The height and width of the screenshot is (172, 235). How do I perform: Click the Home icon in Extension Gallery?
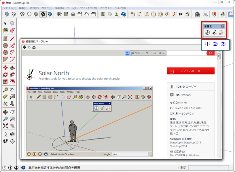coord(34,47)
